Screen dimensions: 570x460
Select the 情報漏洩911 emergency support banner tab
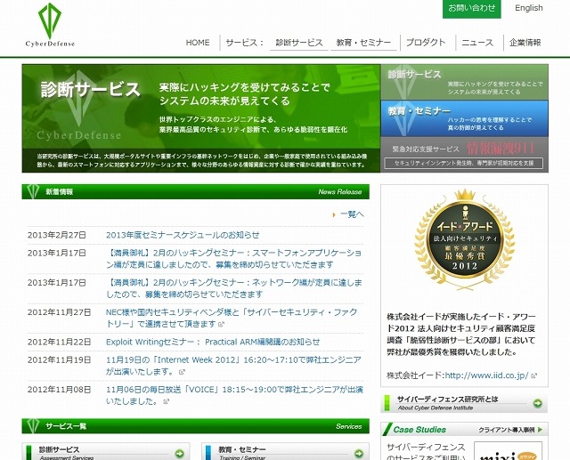(x=464, y=155)
